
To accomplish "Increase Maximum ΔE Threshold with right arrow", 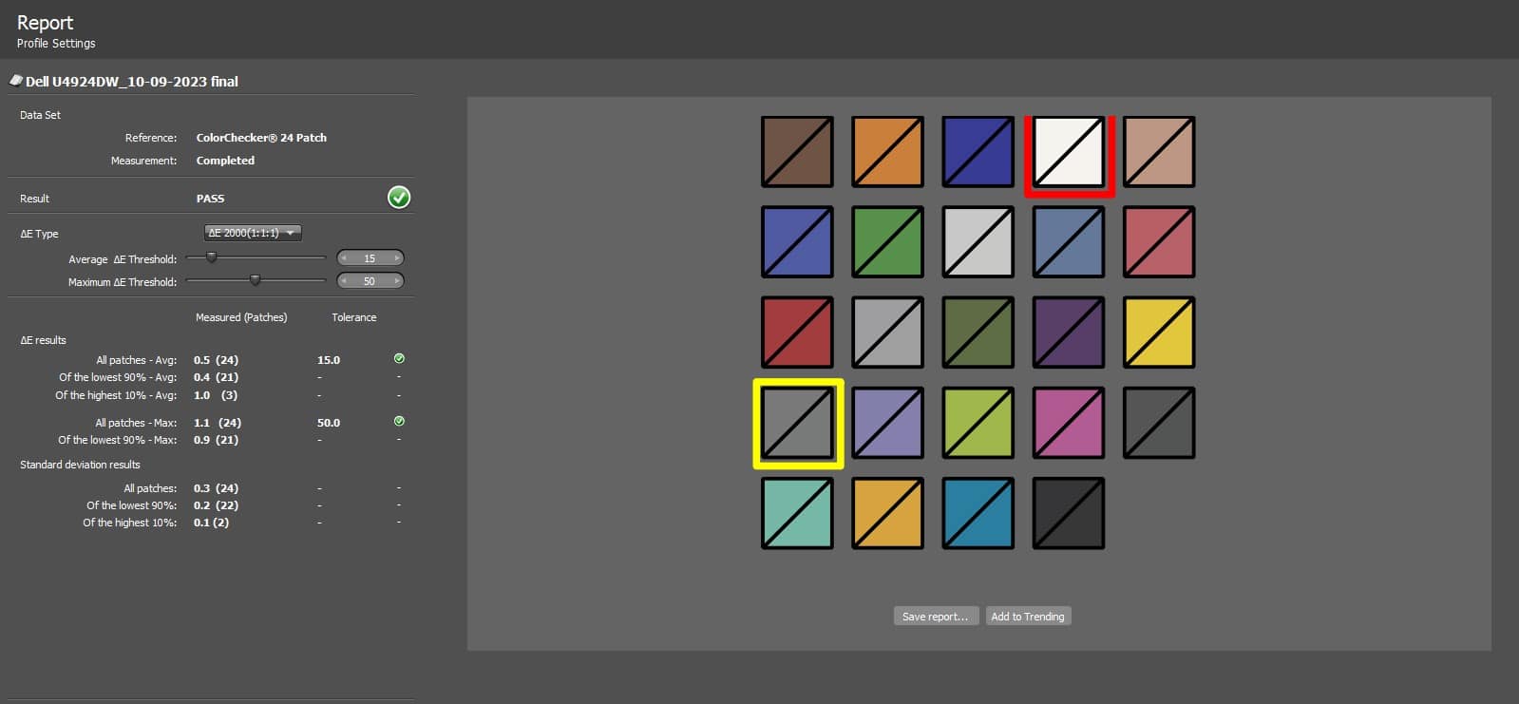I will click(397, 281).
